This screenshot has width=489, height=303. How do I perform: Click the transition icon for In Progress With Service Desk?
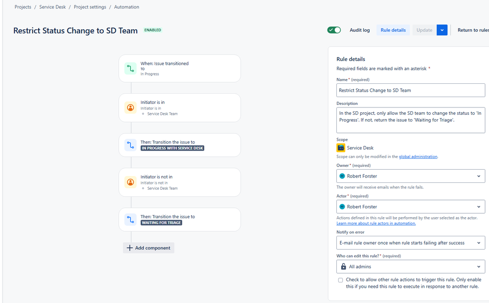pyautogui.click(x=130, y=145)
